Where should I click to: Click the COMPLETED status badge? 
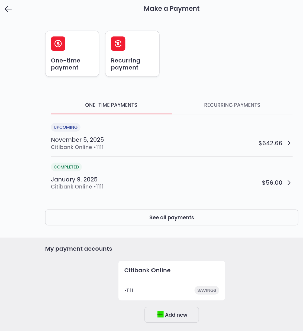66,167
